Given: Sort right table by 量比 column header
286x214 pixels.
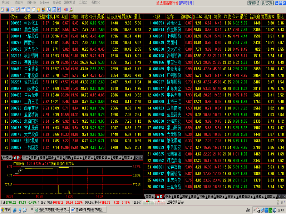Looking at the screenshot, I should coord(280,17).
